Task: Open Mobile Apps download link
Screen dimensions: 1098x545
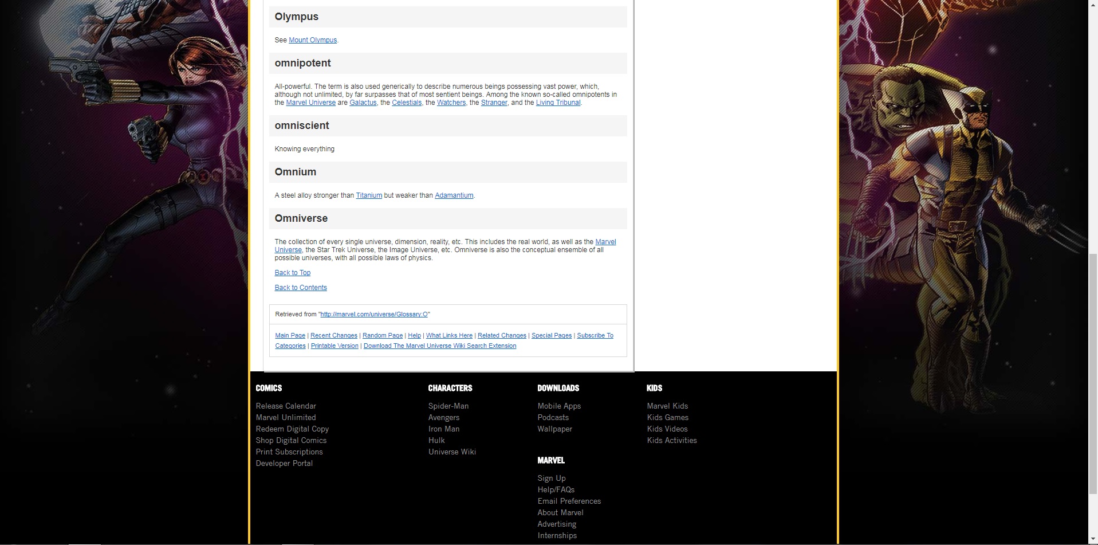Action: pyautogui.click(x=559, y=406)
